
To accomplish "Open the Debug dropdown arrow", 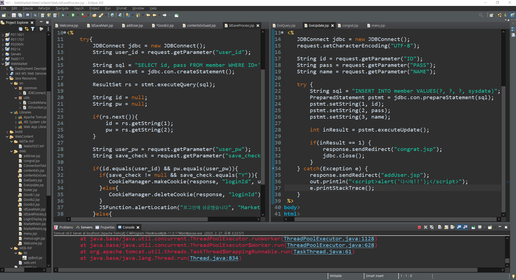I will pyautogui.click(x=67, y=15).
